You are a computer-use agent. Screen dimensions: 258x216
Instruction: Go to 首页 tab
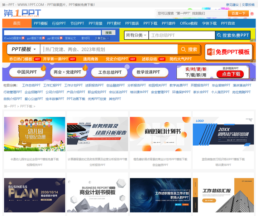pyautogui.click(x=17, y=23)
